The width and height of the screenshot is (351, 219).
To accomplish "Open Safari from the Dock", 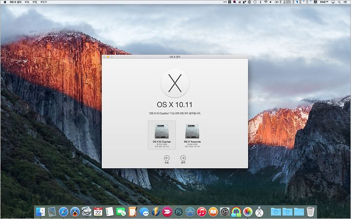I will point(63,212).
